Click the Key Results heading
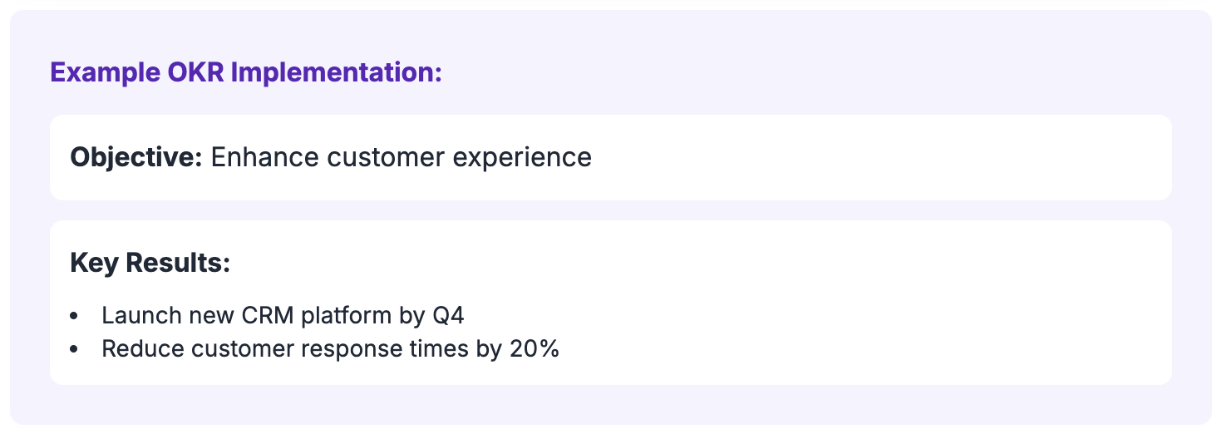Viewport: 1222px width, 434px height. pos(150,263)
